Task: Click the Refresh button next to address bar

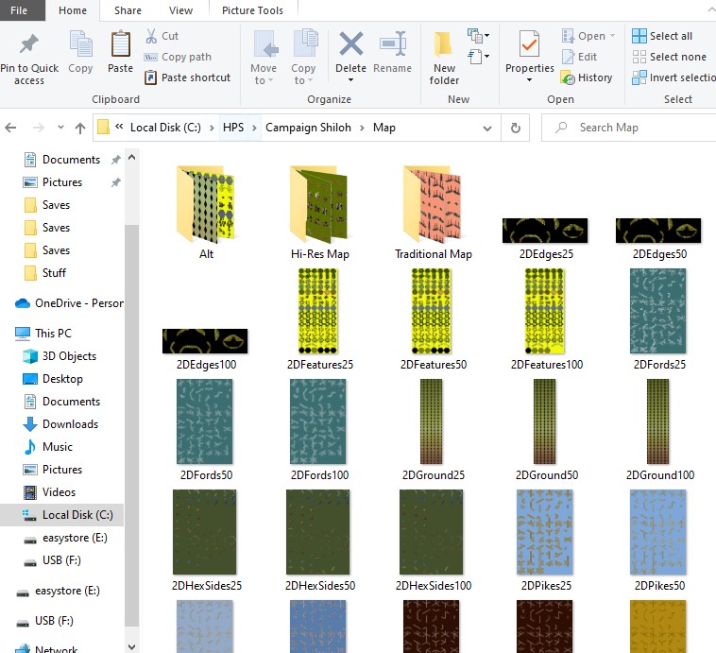Action: click(515, 128)
